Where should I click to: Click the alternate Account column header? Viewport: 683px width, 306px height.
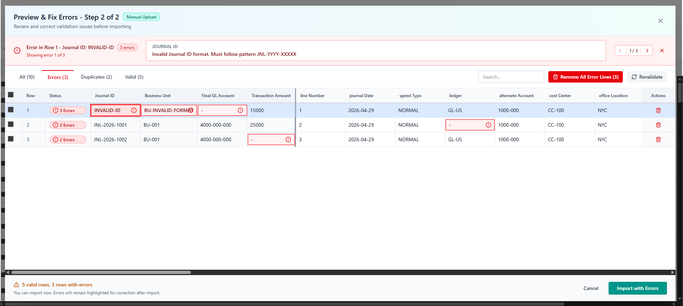(516, 96)
